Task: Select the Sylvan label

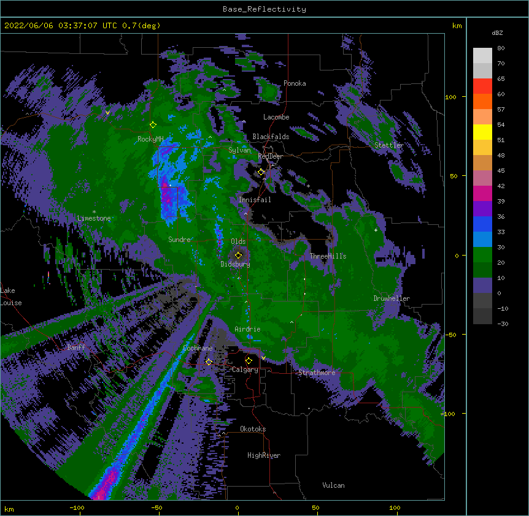Action: coord(239,150)
